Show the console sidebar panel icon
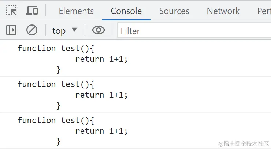 12,30
